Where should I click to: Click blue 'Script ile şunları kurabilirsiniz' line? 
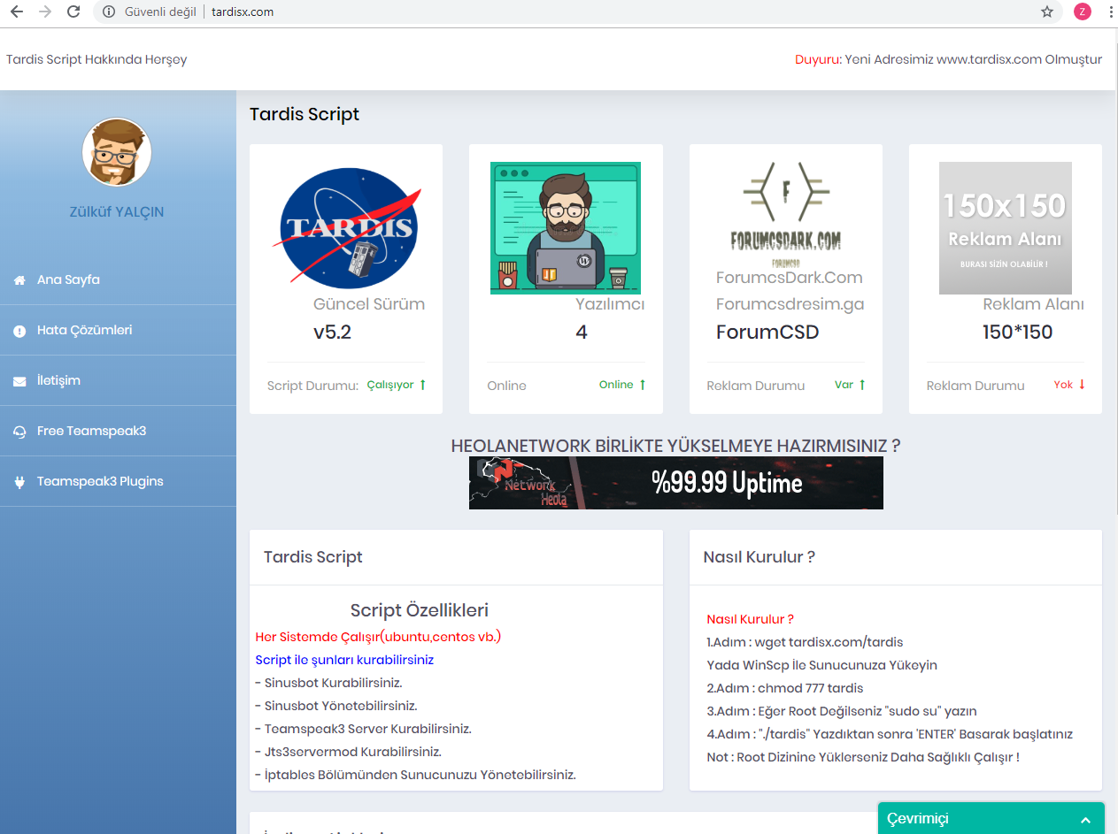pos(344,660)
